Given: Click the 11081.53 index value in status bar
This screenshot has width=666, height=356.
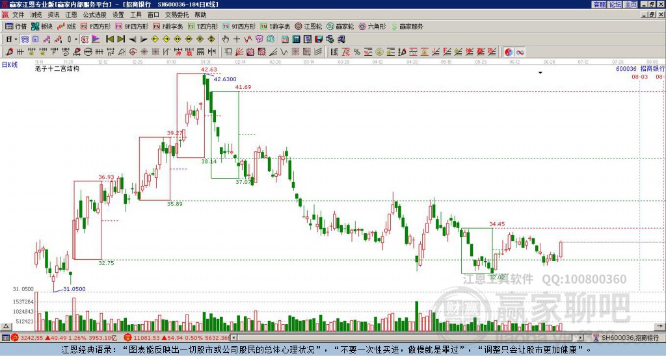Looking at the screenshot, I should (147, 338).
